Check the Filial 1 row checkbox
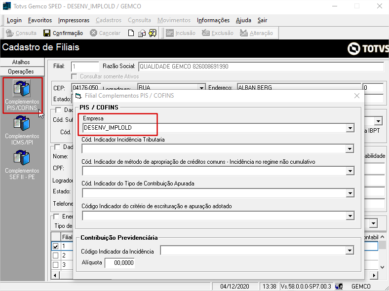Viewport: 389px width, 291px height. pos(56,246)
